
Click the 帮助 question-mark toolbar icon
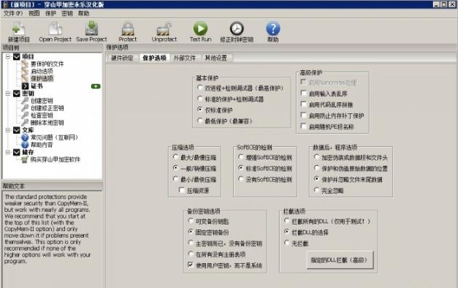[x=273, y=29]
